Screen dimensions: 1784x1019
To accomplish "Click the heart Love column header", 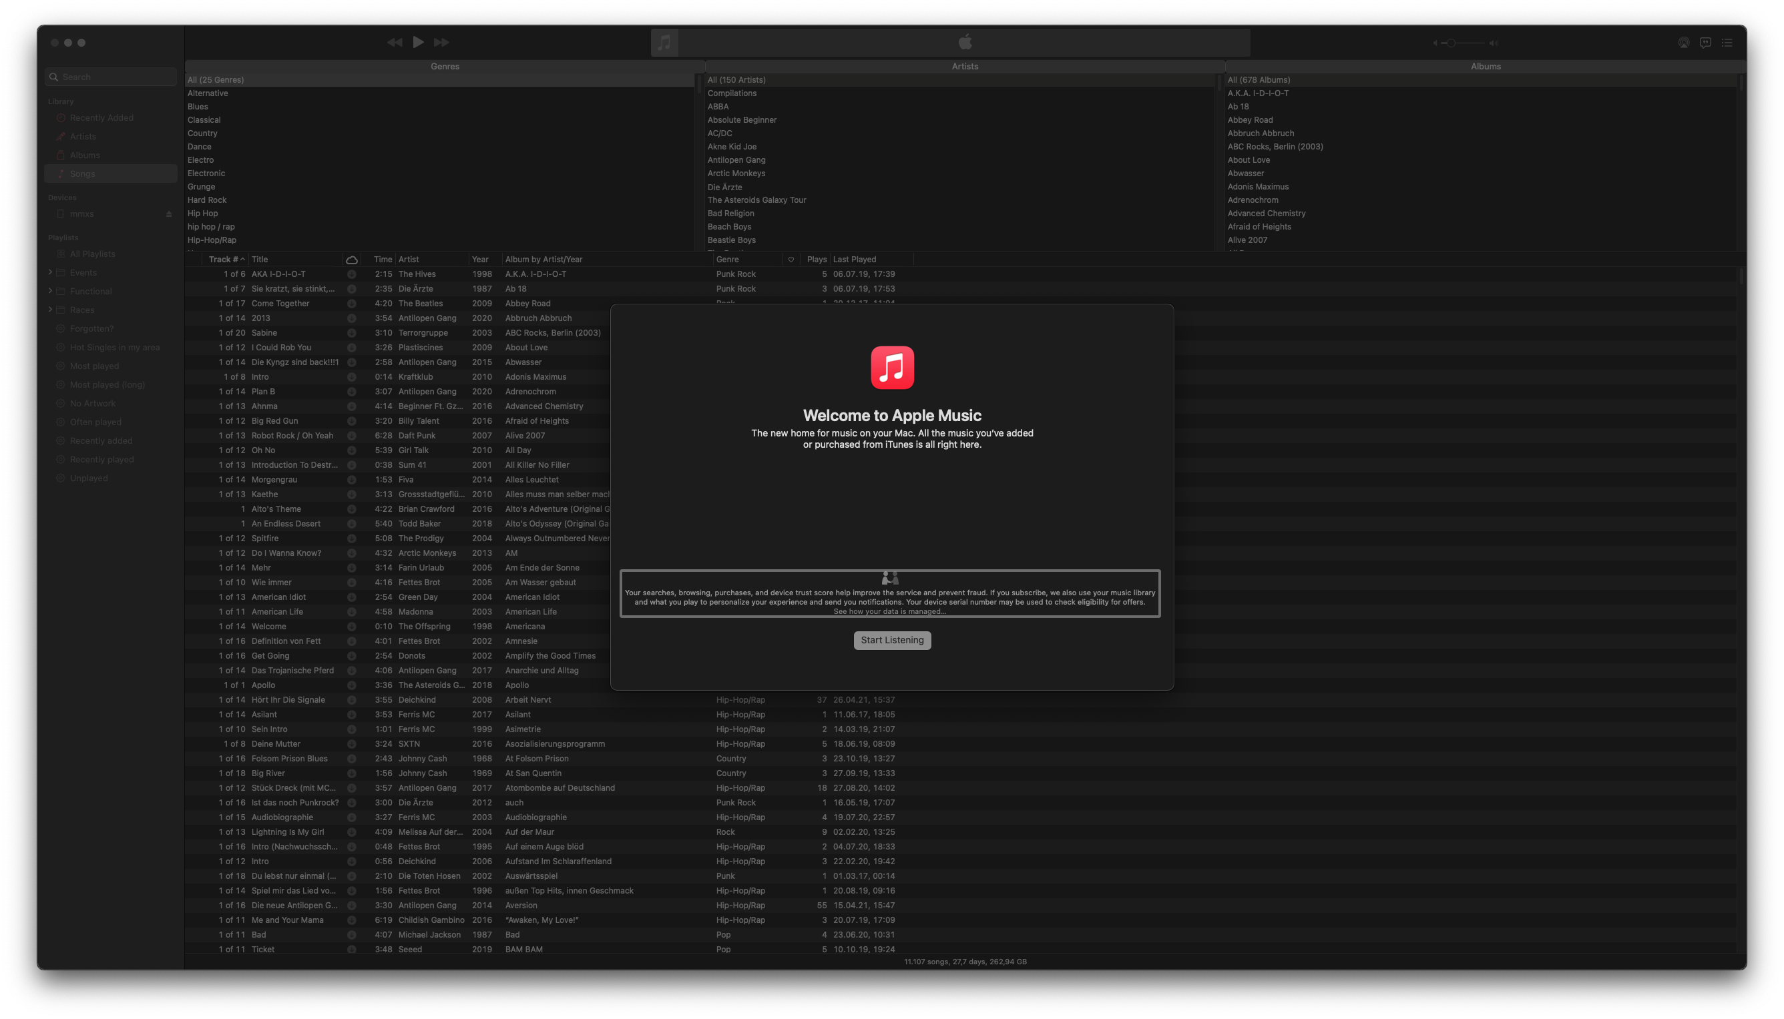I will 791,260.
